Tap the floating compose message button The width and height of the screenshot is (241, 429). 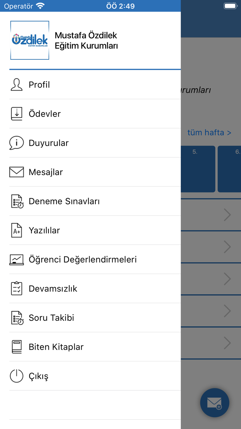click(x=214, y=403)
